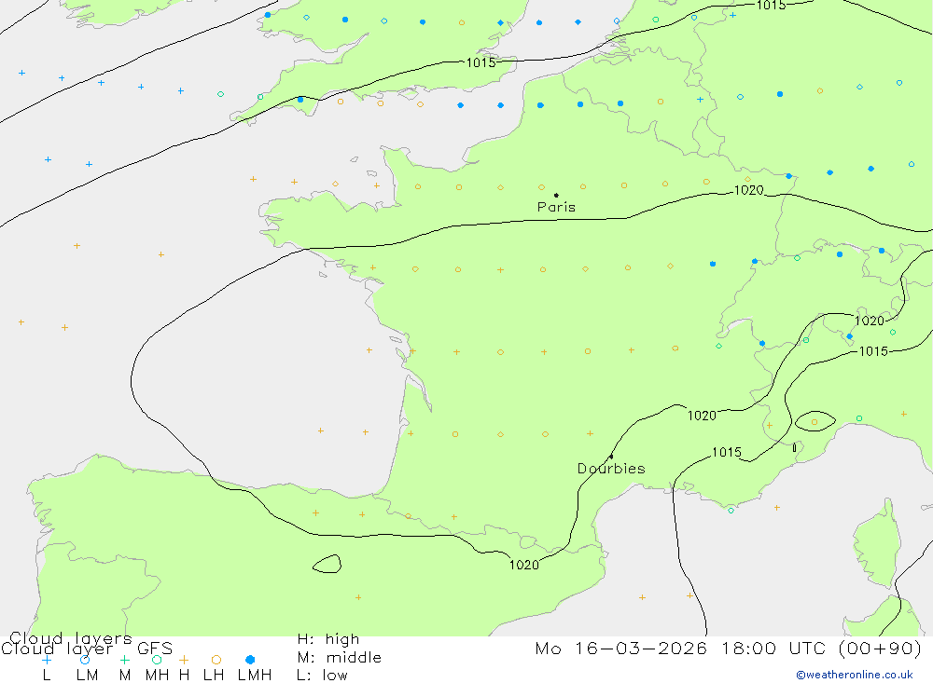Click the orange circle LH legend symbol
933x683 pixels.
pyautogui.click(x=216, y=660)
